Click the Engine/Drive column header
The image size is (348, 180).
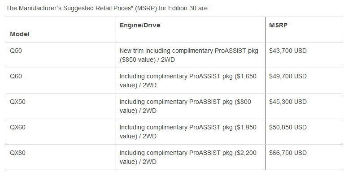140,25
